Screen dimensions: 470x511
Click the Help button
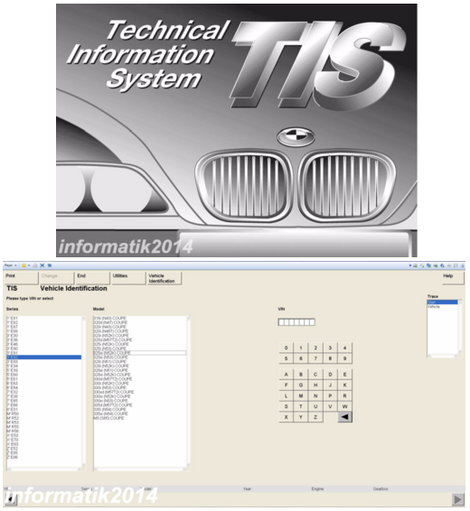[453, 278]
